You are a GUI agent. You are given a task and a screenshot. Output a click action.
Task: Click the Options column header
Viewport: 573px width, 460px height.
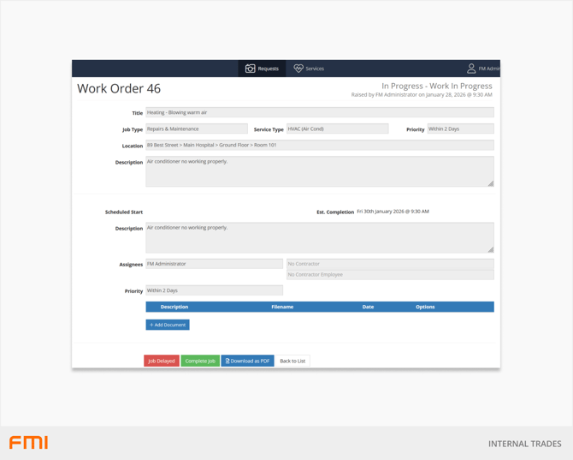tap(425, 307)
